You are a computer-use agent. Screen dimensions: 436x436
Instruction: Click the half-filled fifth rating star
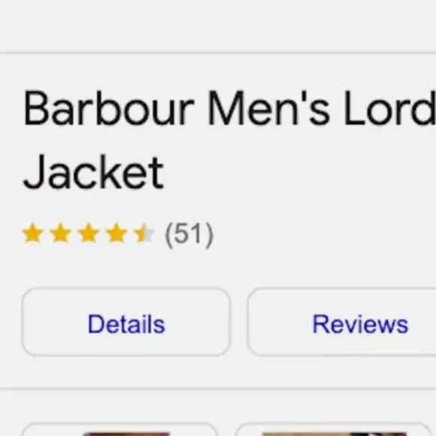point(144,233)
